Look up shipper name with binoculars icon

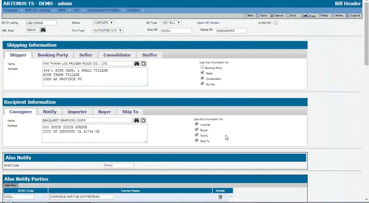[x=137, y=63]
